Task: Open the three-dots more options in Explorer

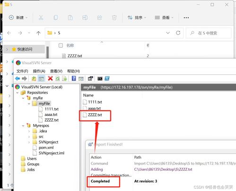Action: [x=186, y=17]
